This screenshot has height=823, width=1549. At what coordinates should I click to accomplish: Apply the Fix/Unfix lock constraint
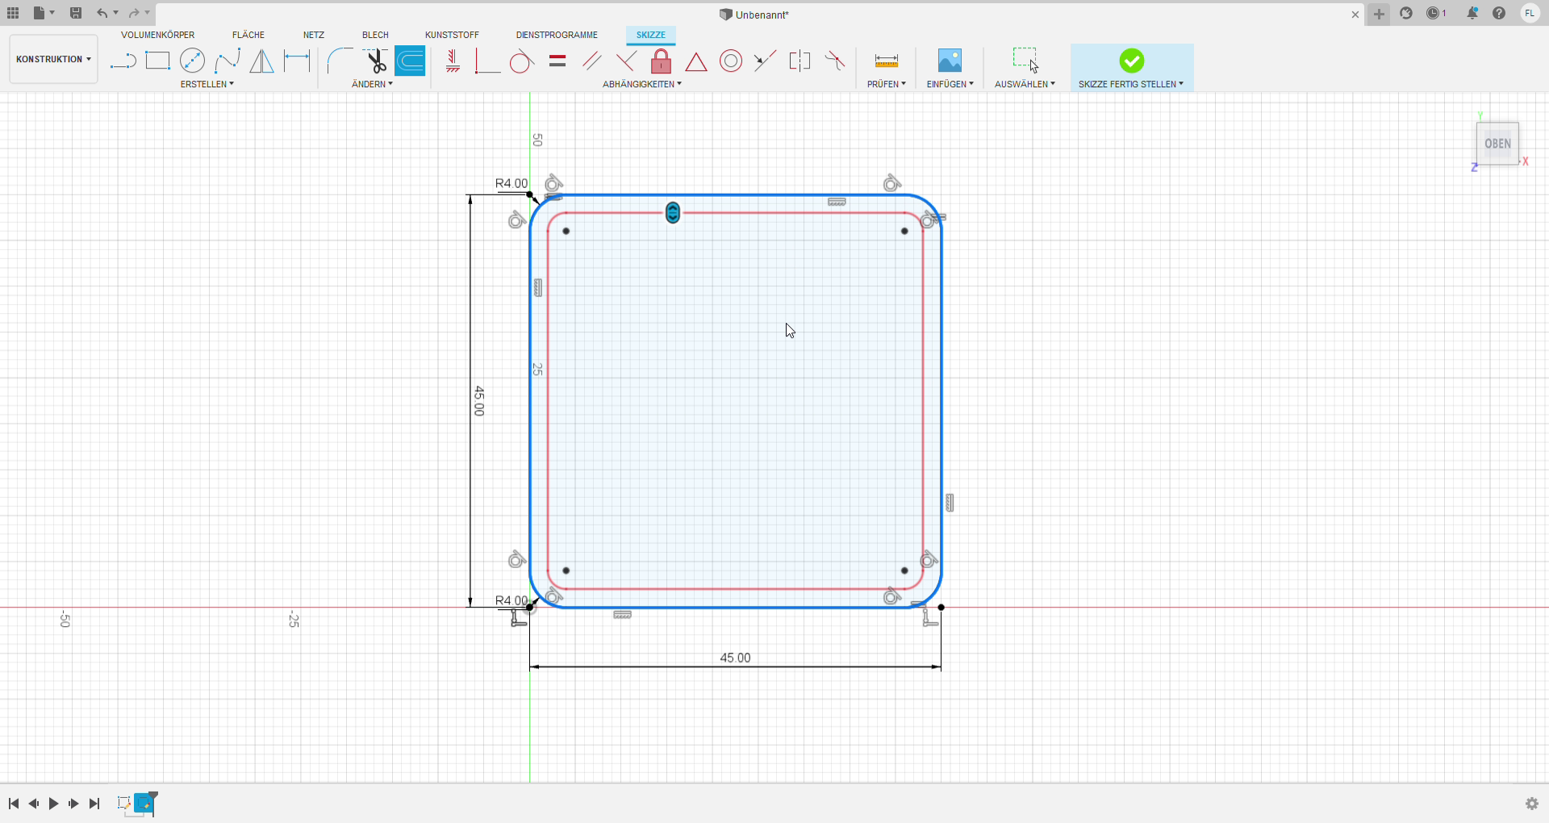[661, 61]
